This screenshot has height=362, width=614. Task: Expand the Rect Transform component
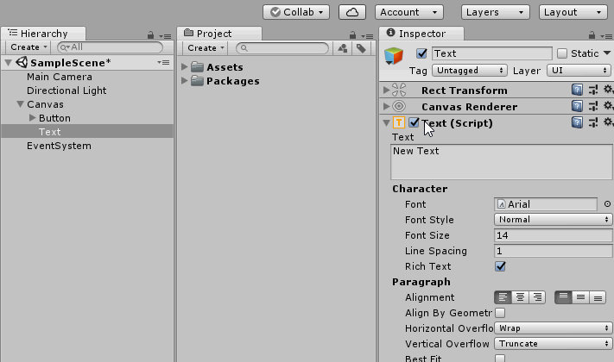click(x=386, y=90)
